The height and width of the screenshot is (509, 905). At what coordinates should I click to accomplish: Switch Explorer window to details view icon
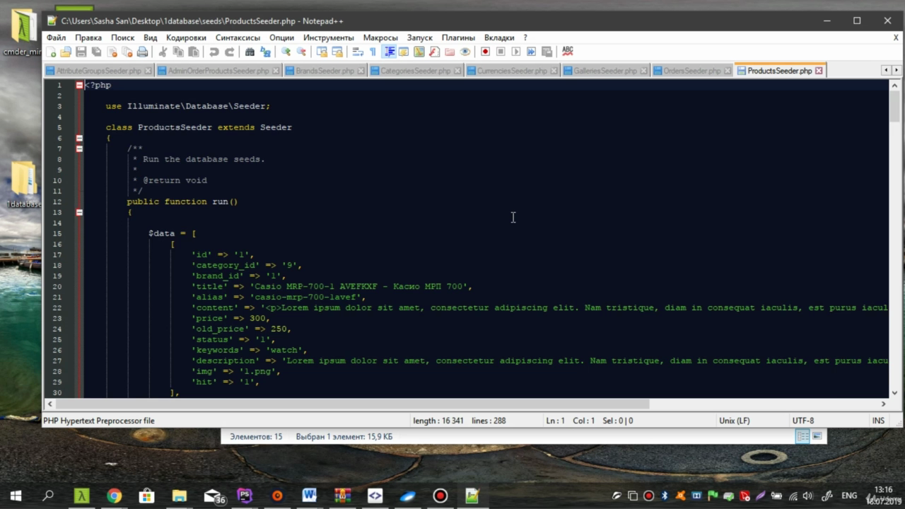[x=803, y=436]
